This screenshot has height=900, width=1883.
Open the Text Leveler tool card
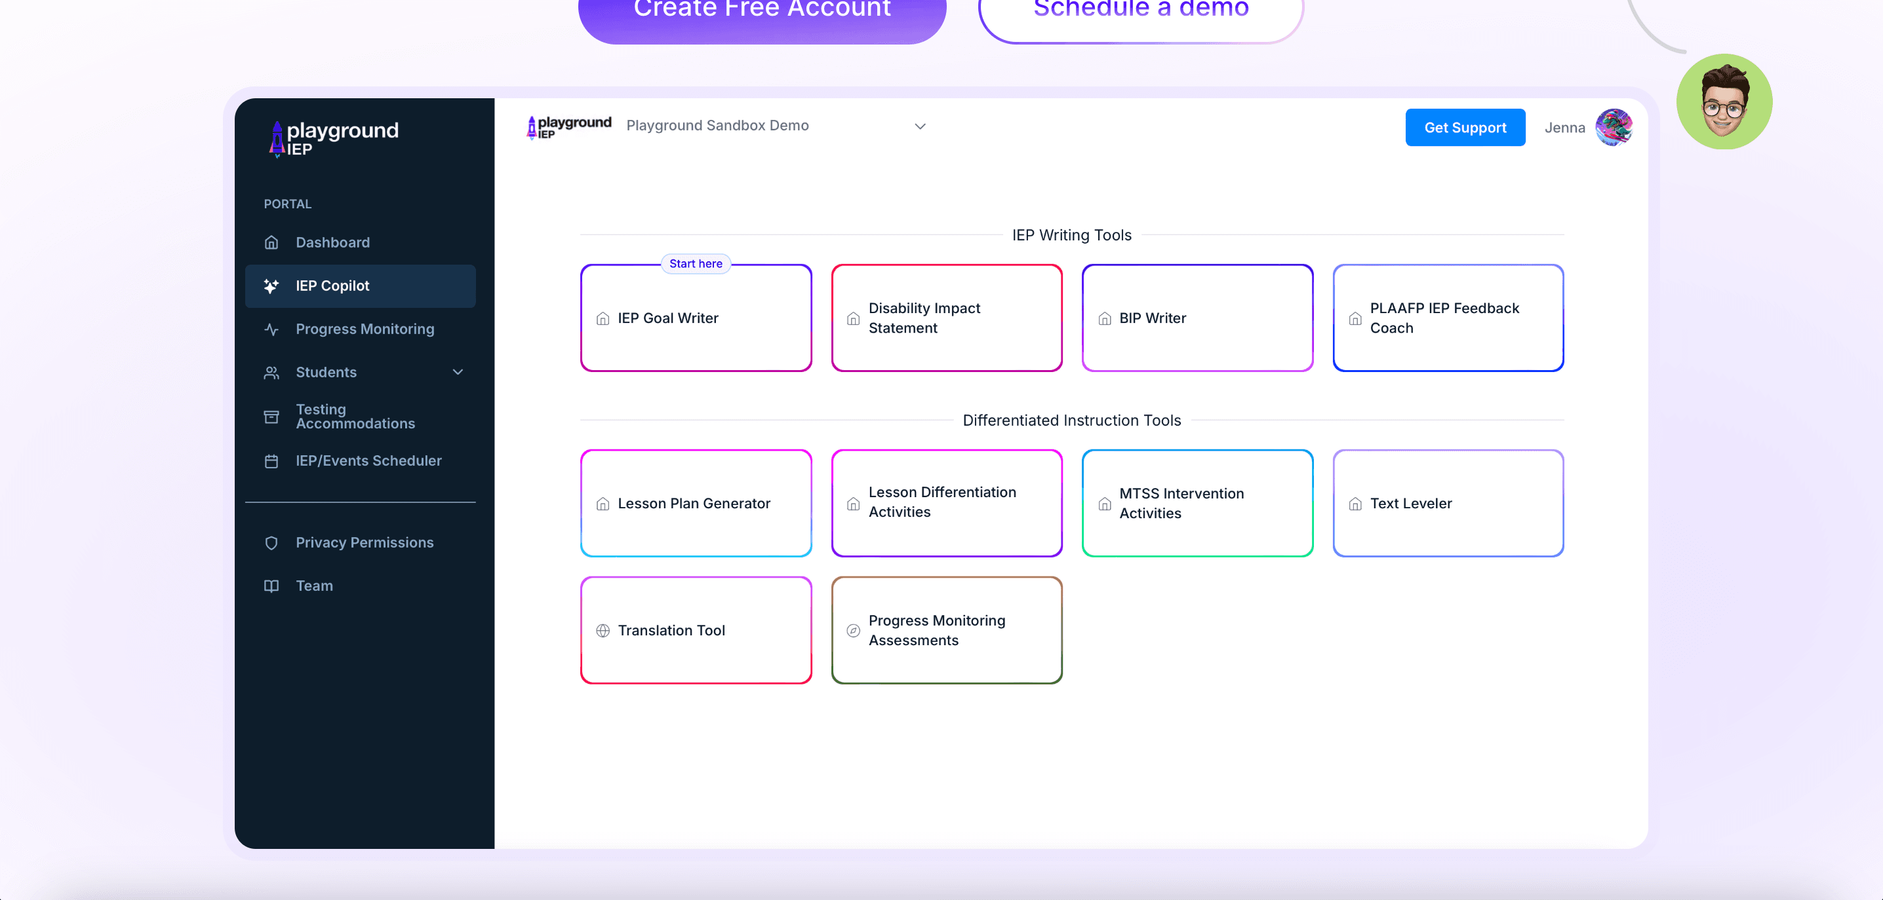pyautogui.click(x=1448, y=503)
